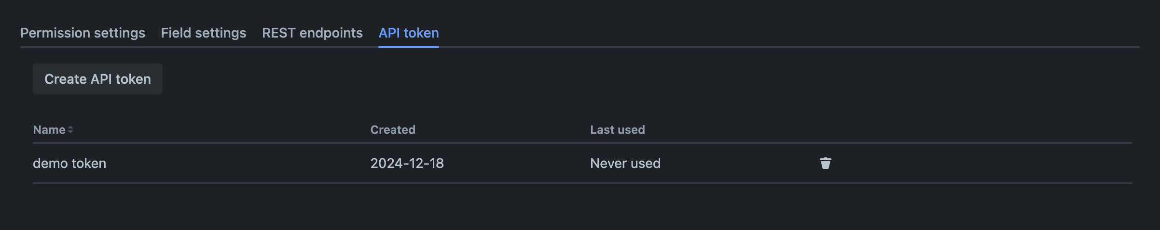Select the demo token name cell

tap(69, 164)
